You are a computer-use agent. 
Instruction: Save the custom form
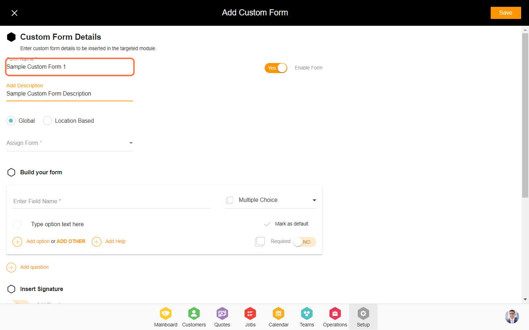[x=505, y=13]
